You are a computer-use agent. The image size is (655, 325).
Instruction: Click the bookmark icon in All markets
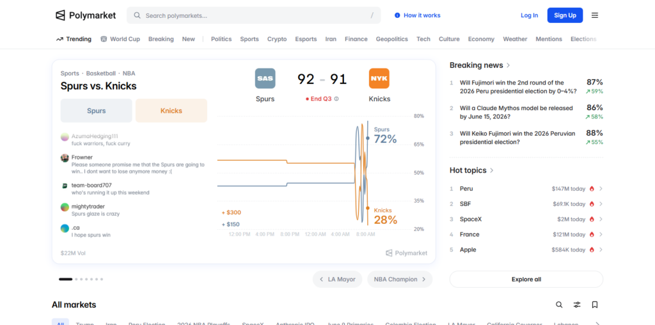pyautogui.click(x=595, y=305)
